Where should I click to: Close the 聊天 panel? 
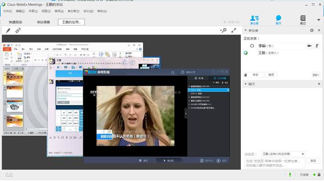point(319,84)
